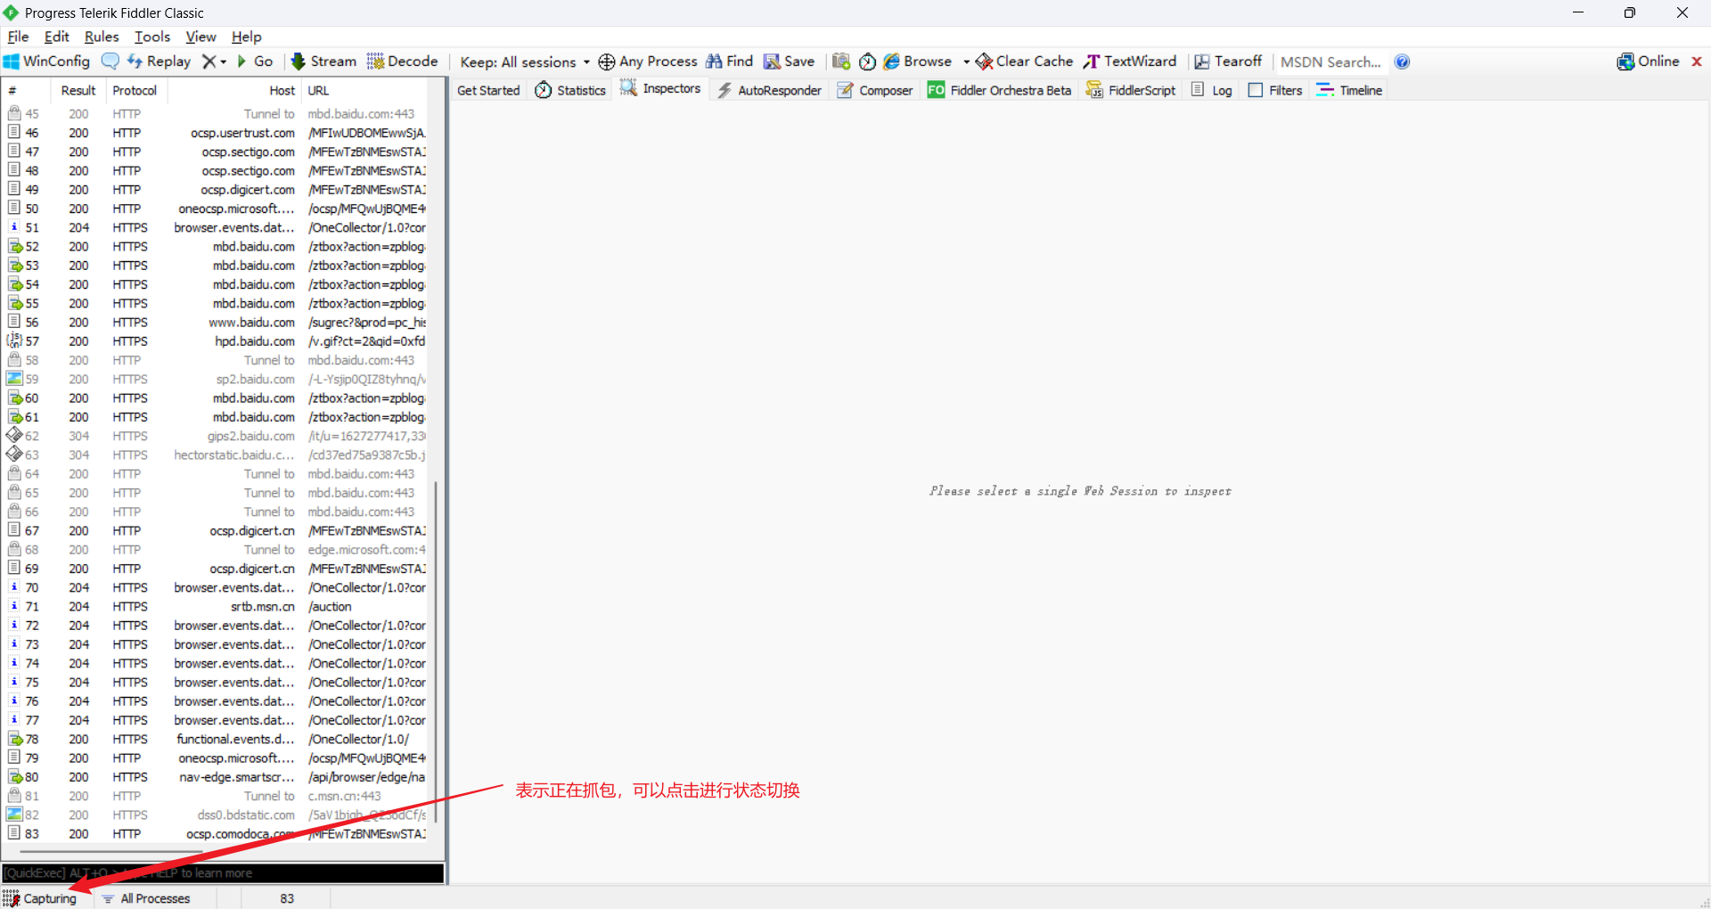Click the QuickExec command box

coord(223,873)
